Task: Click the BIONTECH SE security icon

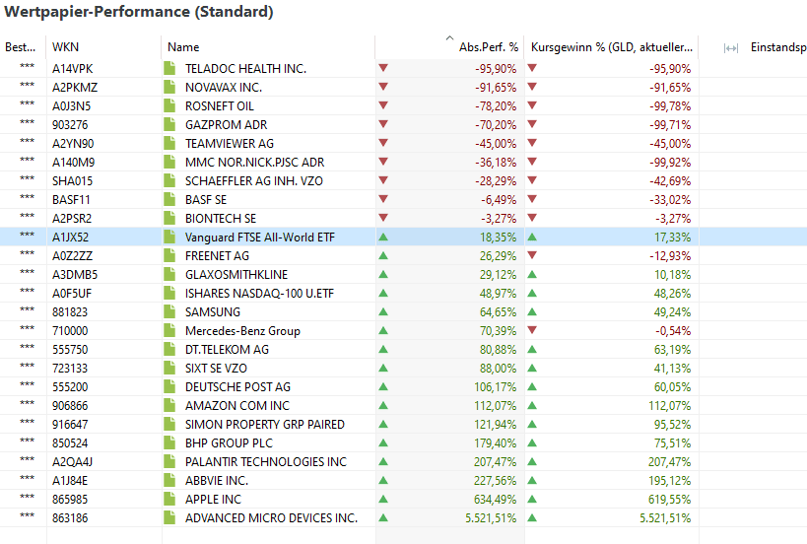Action: click(x=169, y=218)
